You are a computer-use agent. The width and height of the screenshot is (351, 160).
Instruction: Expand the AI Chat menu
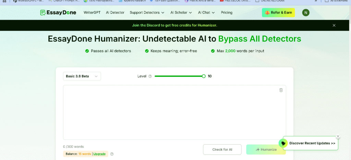tap(206, 13)
